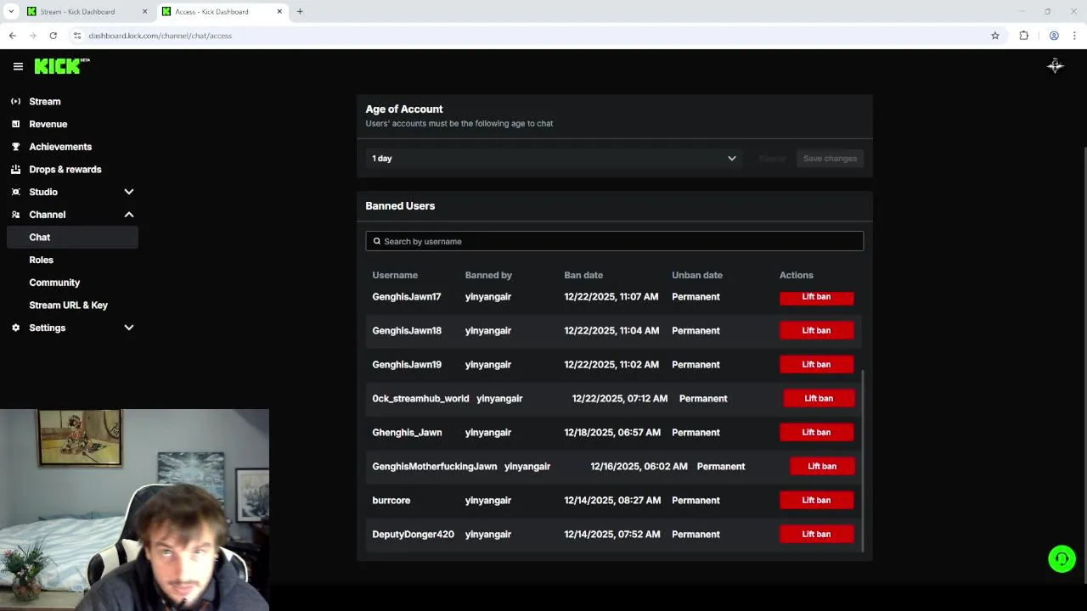Lift ban for GenghisMotherfuckingJawn

(822, 466)
